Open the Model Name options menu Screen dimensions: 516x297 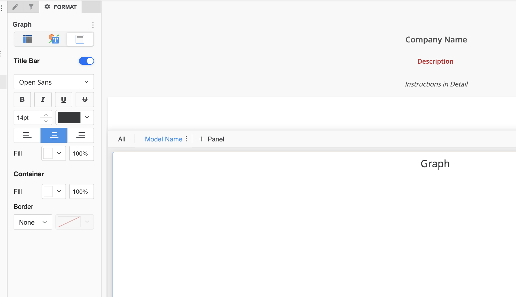tap(186, 139)
